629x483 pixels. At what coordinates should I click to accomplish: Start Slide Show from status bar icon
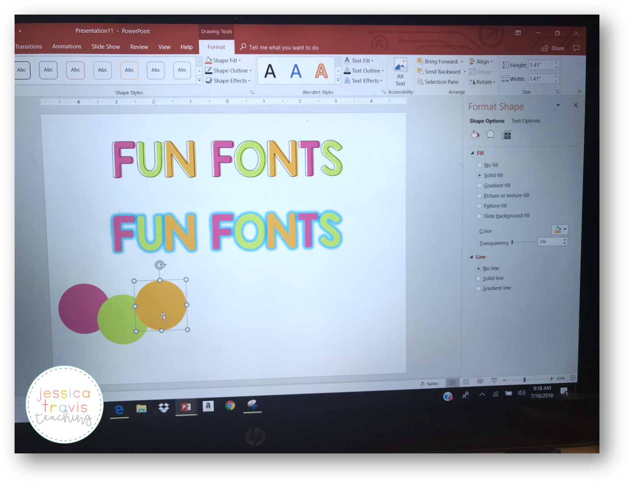pyautogui.click(x=494, y=381)
